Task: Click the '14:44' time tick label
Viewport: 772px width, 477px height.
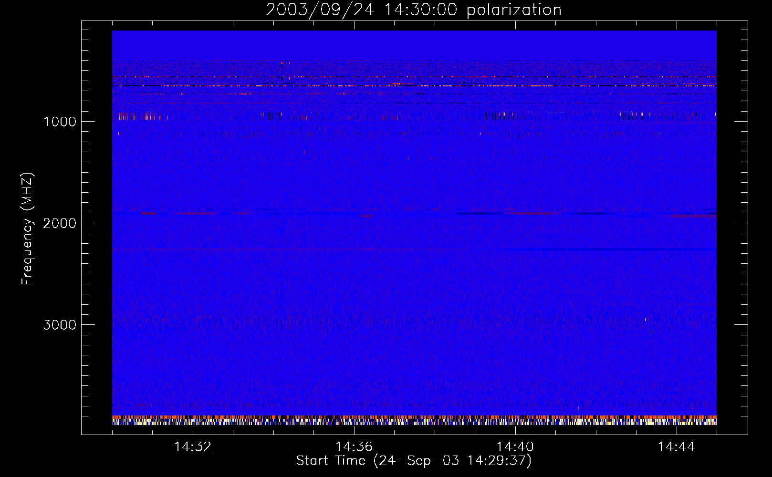Action: (676, 447)
